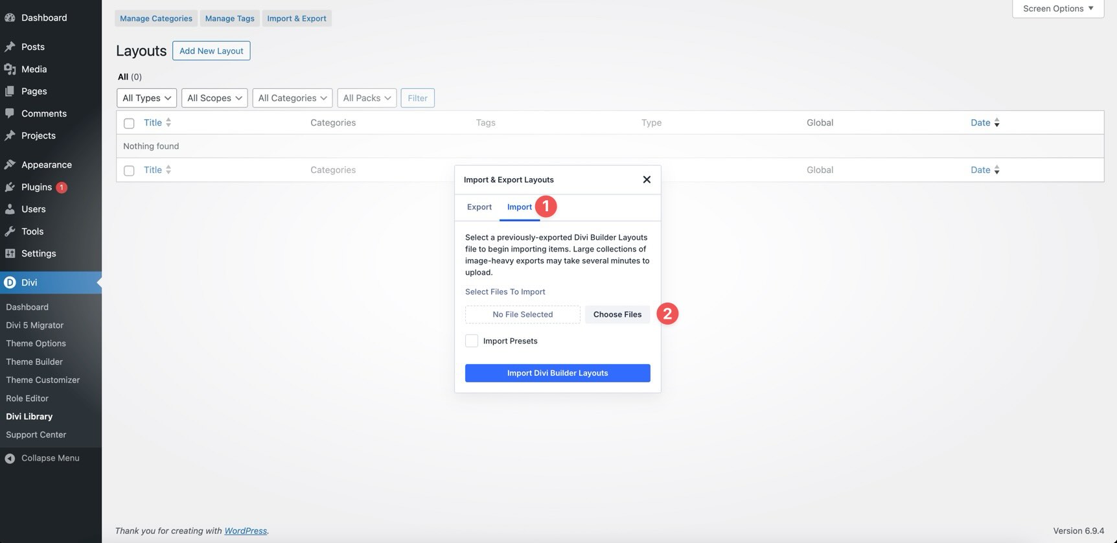Check the select-all box in table header
Viewport: 1117px width, 543px height.
pos(129,123)
